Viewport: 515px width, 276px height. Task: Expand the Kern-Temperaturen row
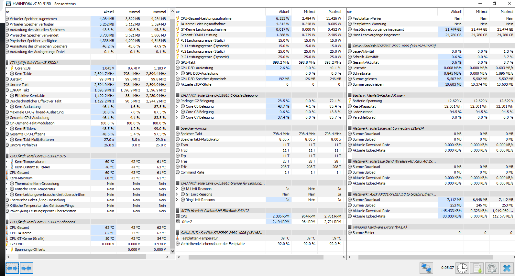tap(6, 162)
